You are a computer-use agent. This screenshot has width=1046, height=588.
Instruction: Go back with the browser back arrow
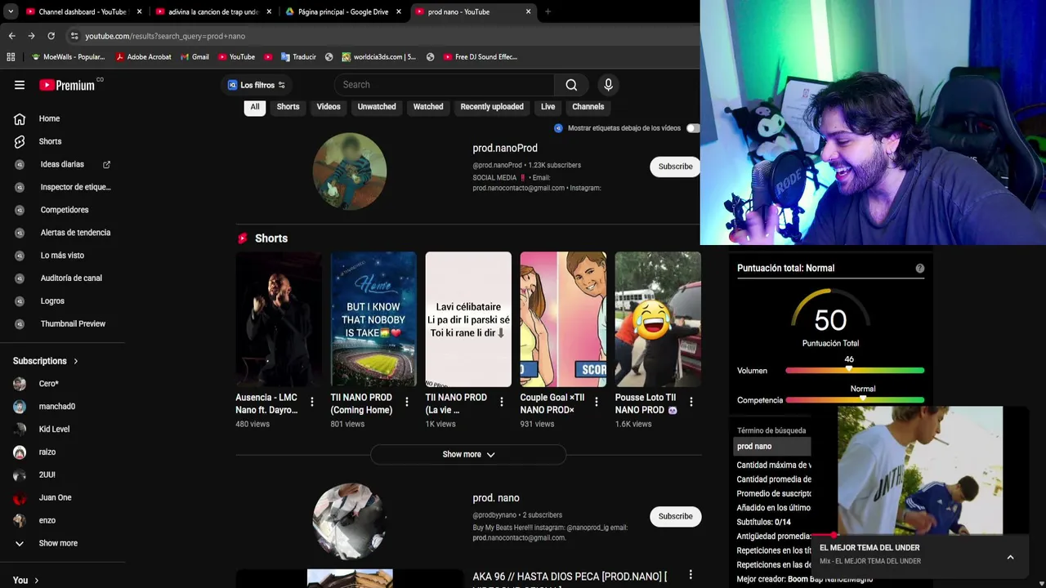pos(11,36)
